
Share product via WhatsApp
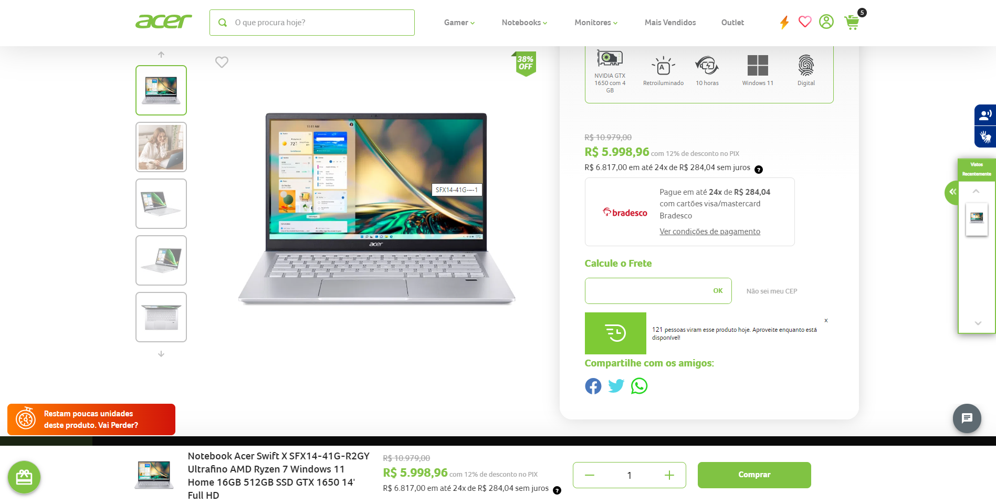639,386
